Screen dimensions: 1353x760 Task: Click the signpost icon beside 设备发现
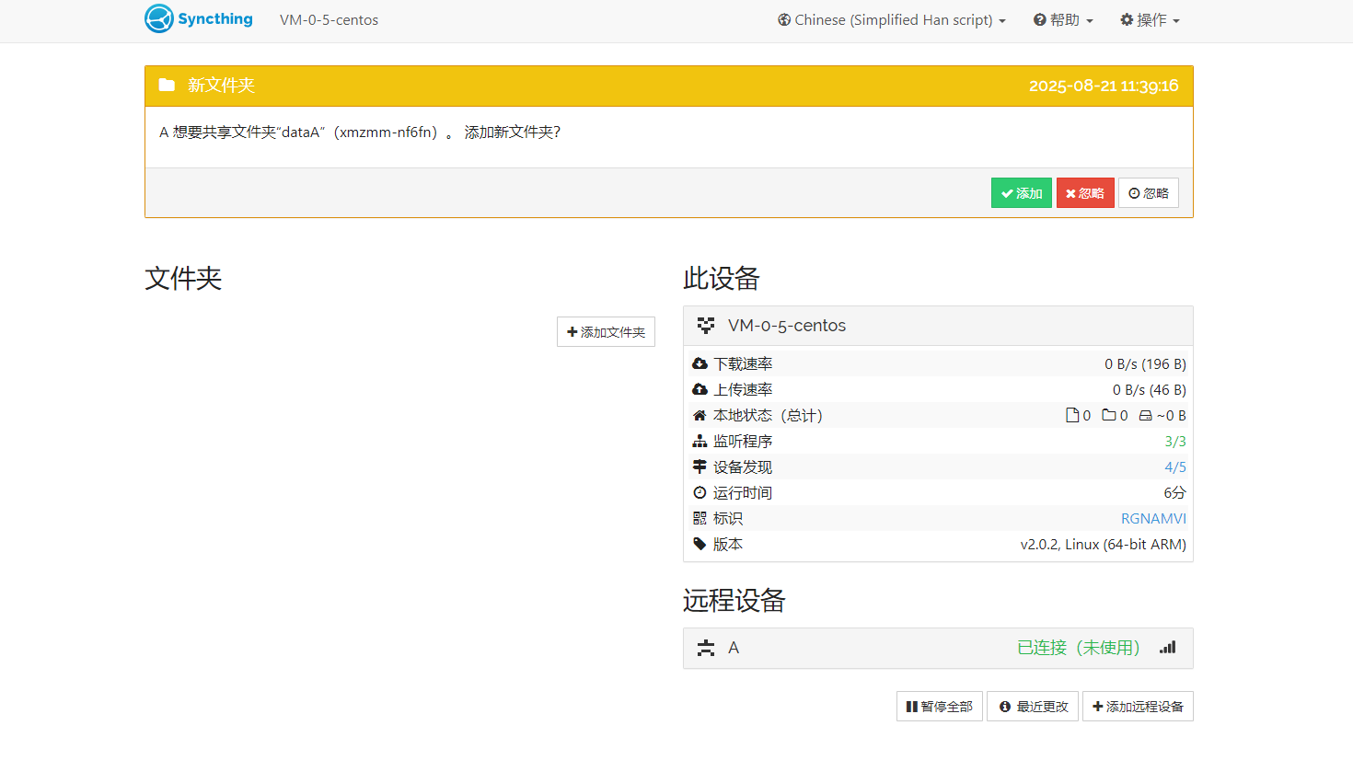700,466
